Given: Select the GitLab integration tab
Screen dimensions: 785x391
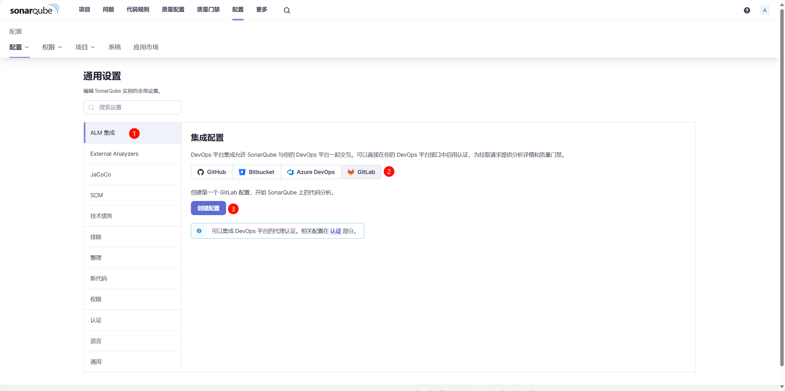Looking at the screenshot, I should [361, 172].
